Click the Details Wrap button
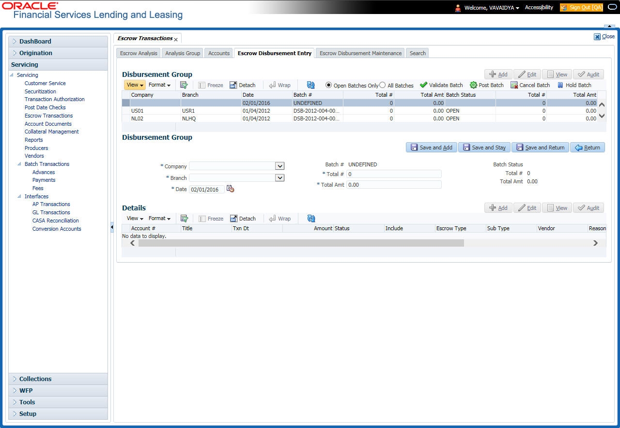Screen dimensions: 620x428 coord(279,219)
